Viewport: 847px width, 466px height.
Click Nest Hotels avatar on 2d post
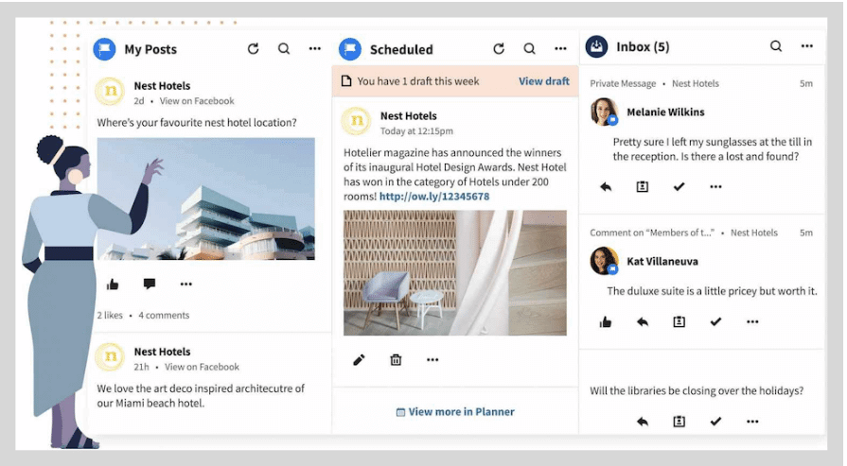point(110,91)
